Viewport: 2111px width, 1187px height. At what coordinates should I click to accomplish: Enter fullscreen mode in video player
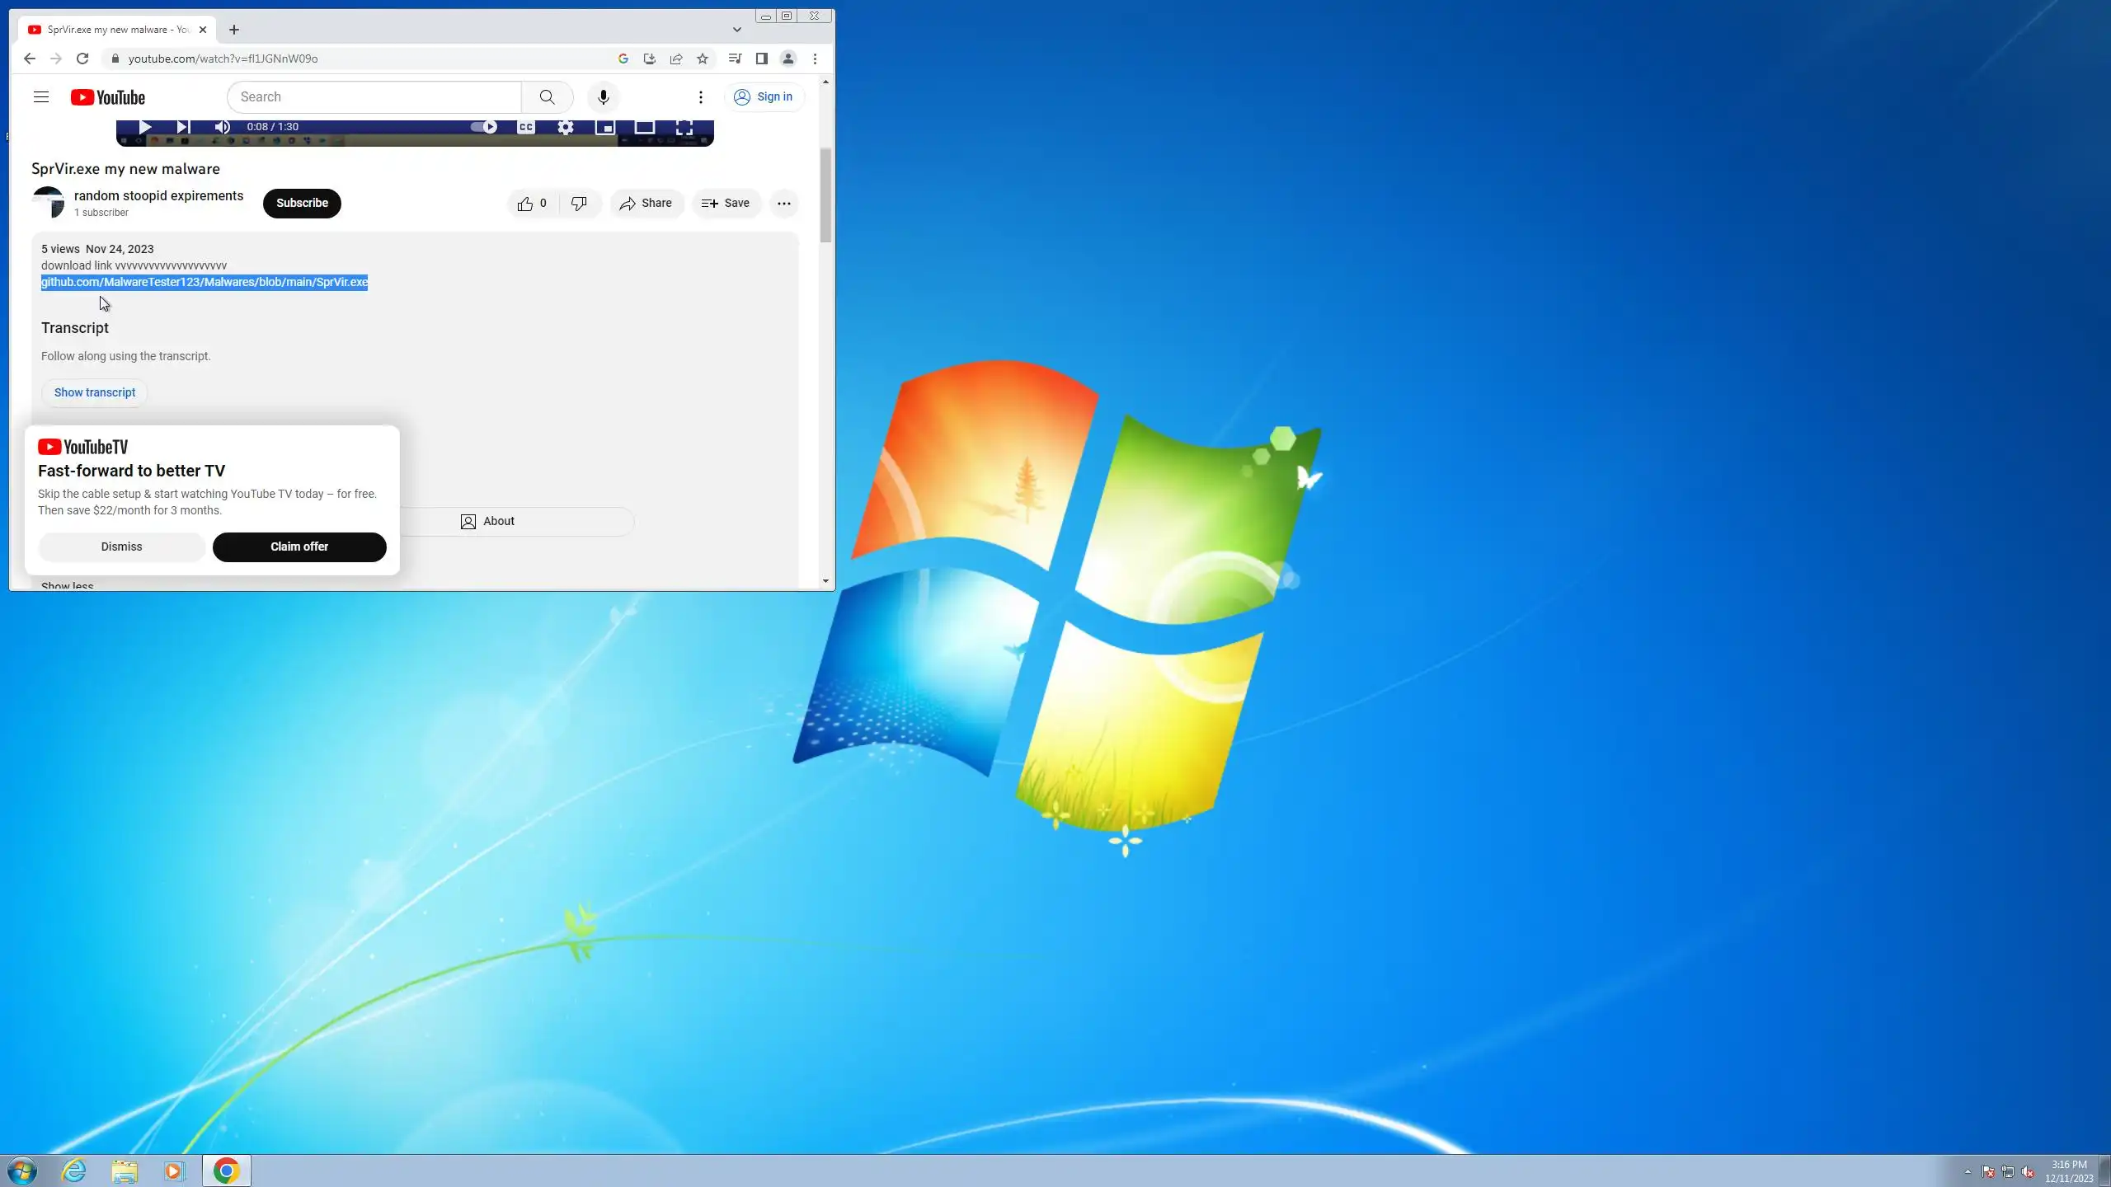[684, 127]
